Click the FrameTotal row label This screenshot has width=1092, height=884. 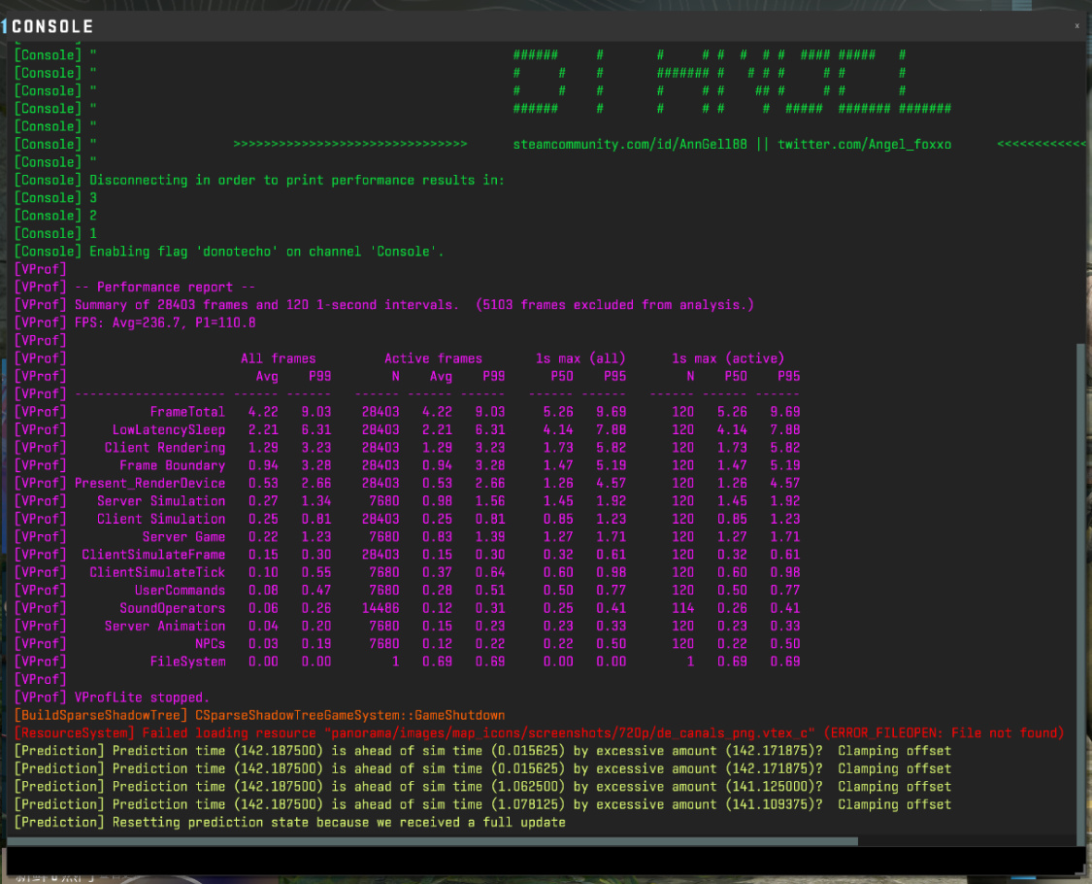(187, 412)
